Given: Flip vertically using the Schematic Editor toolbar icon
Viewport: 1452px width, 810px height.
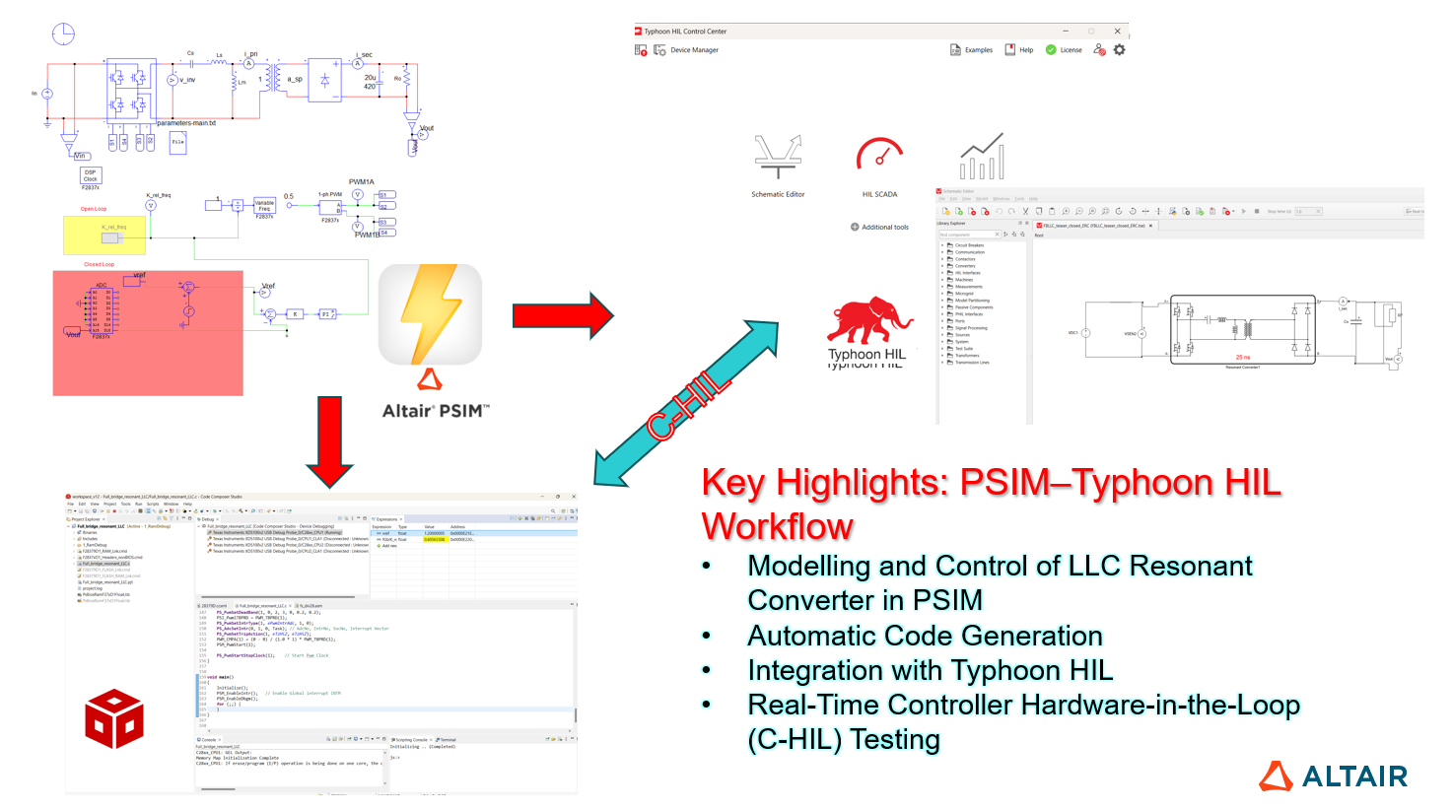Looking at the screenshot, I should tap(1158, 211).
